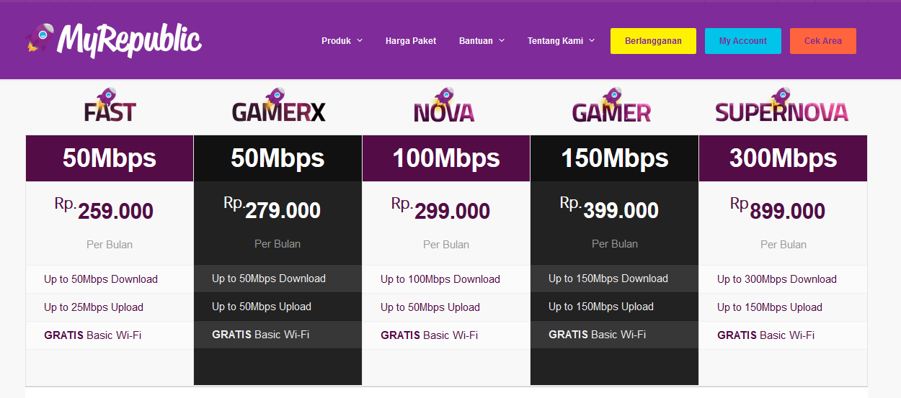
Task: Open the Harga Paket menu item
Action: click(x=411, y=41)
